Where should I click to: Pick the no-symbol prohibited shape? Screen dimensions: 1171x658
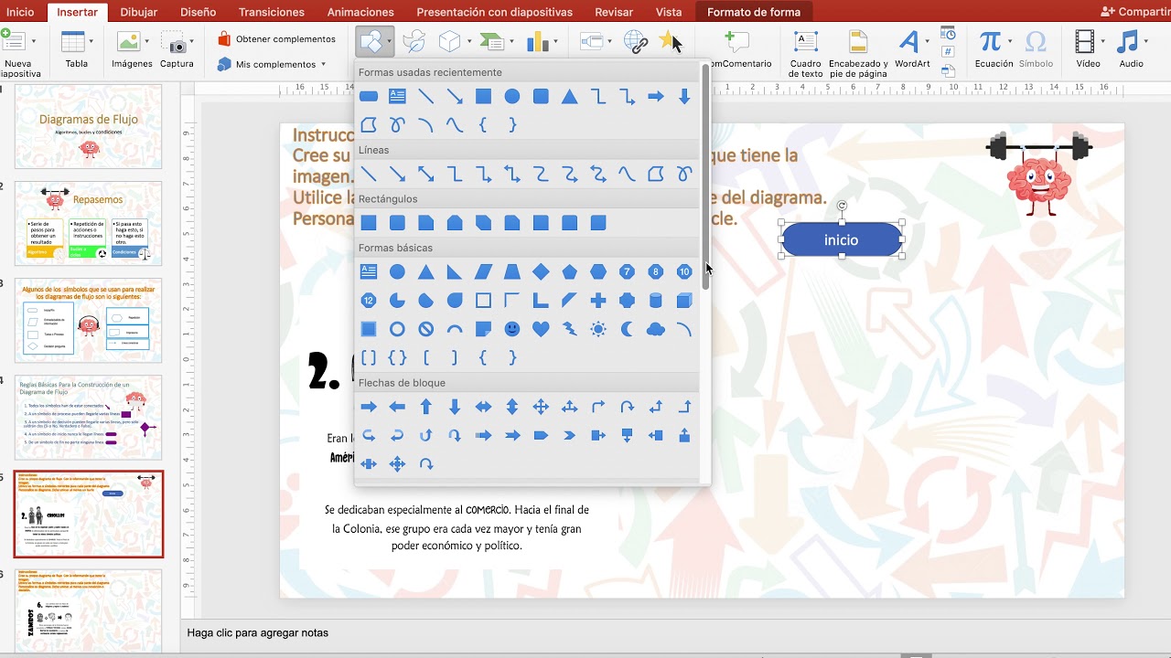click(x=425, y=329)
